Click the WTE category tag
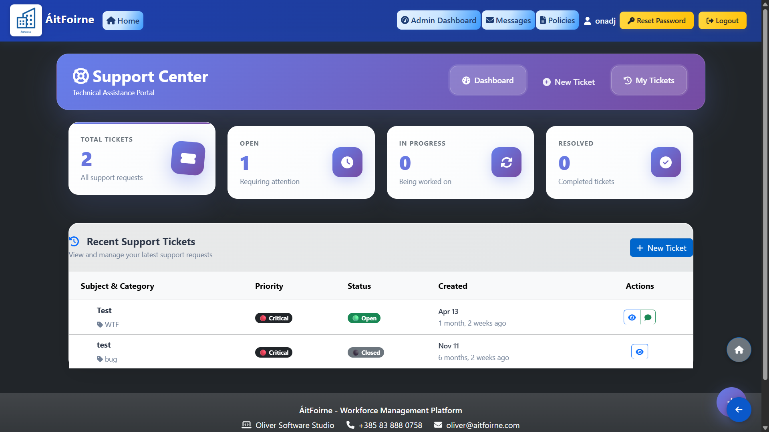769x432 pixels. pos(108,324)
